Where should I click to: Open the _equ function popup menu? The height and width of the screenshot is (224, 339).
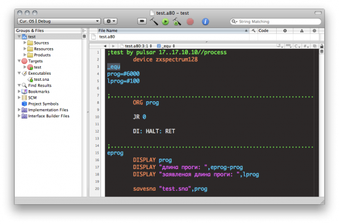pyautogui.click(x=166, y=46)
